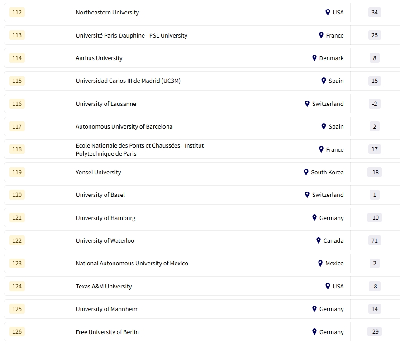The image size is (400, 345).
Task: Select University of Waterloo name
Action: pos(105,241)
